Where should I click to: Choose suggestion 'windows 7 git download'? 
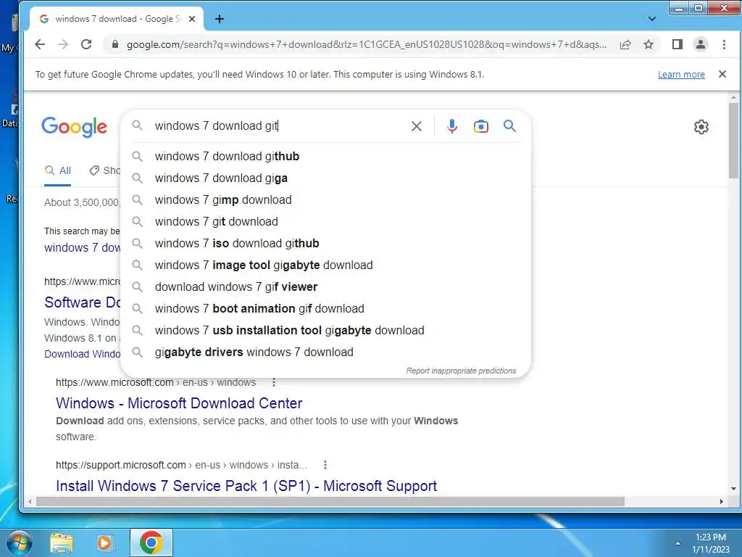pos(325,222)
